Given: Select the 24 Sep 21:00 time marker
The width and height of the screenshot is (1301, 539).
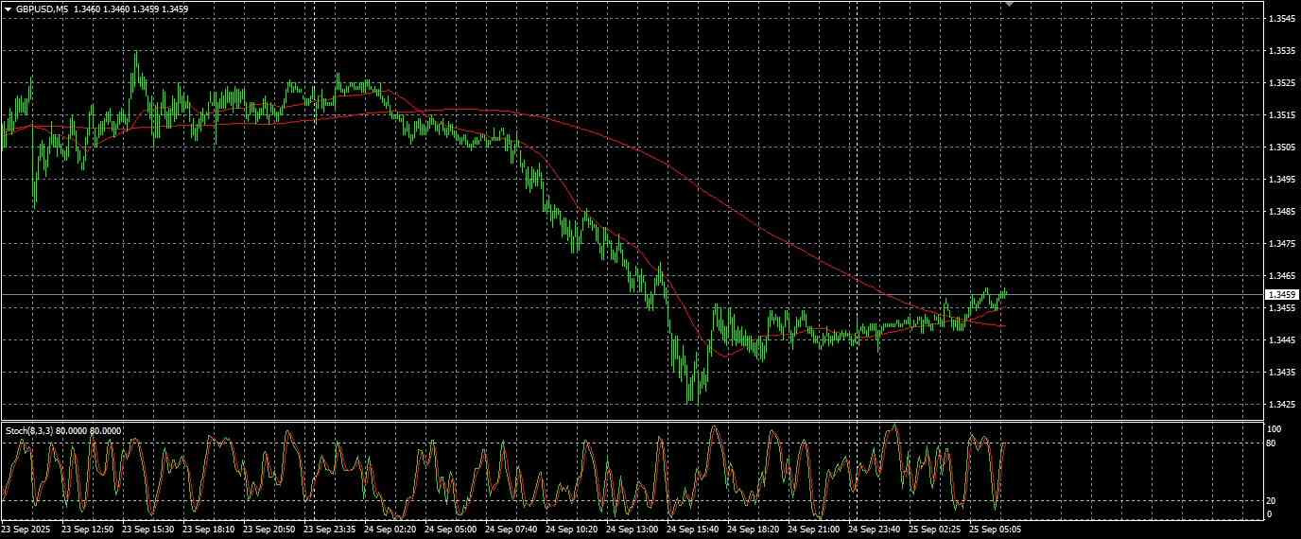Looking at the screenshot, I should tap(815, 530).
